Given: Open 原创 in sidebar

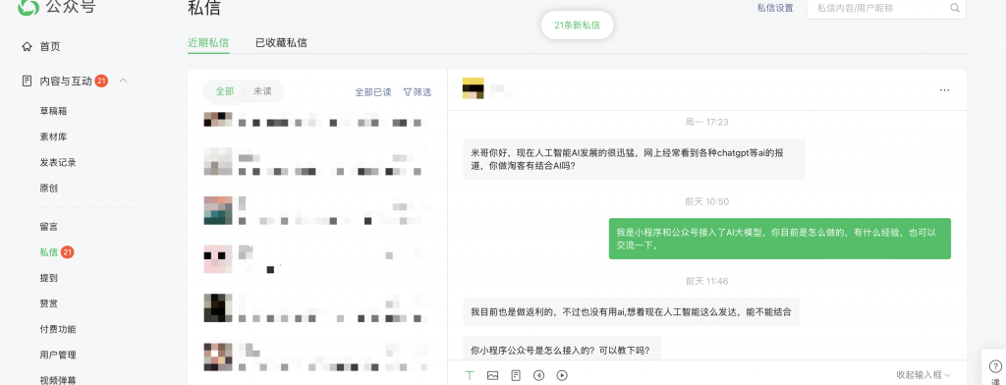Looking at the screenshot, I should tap(49, 188).
